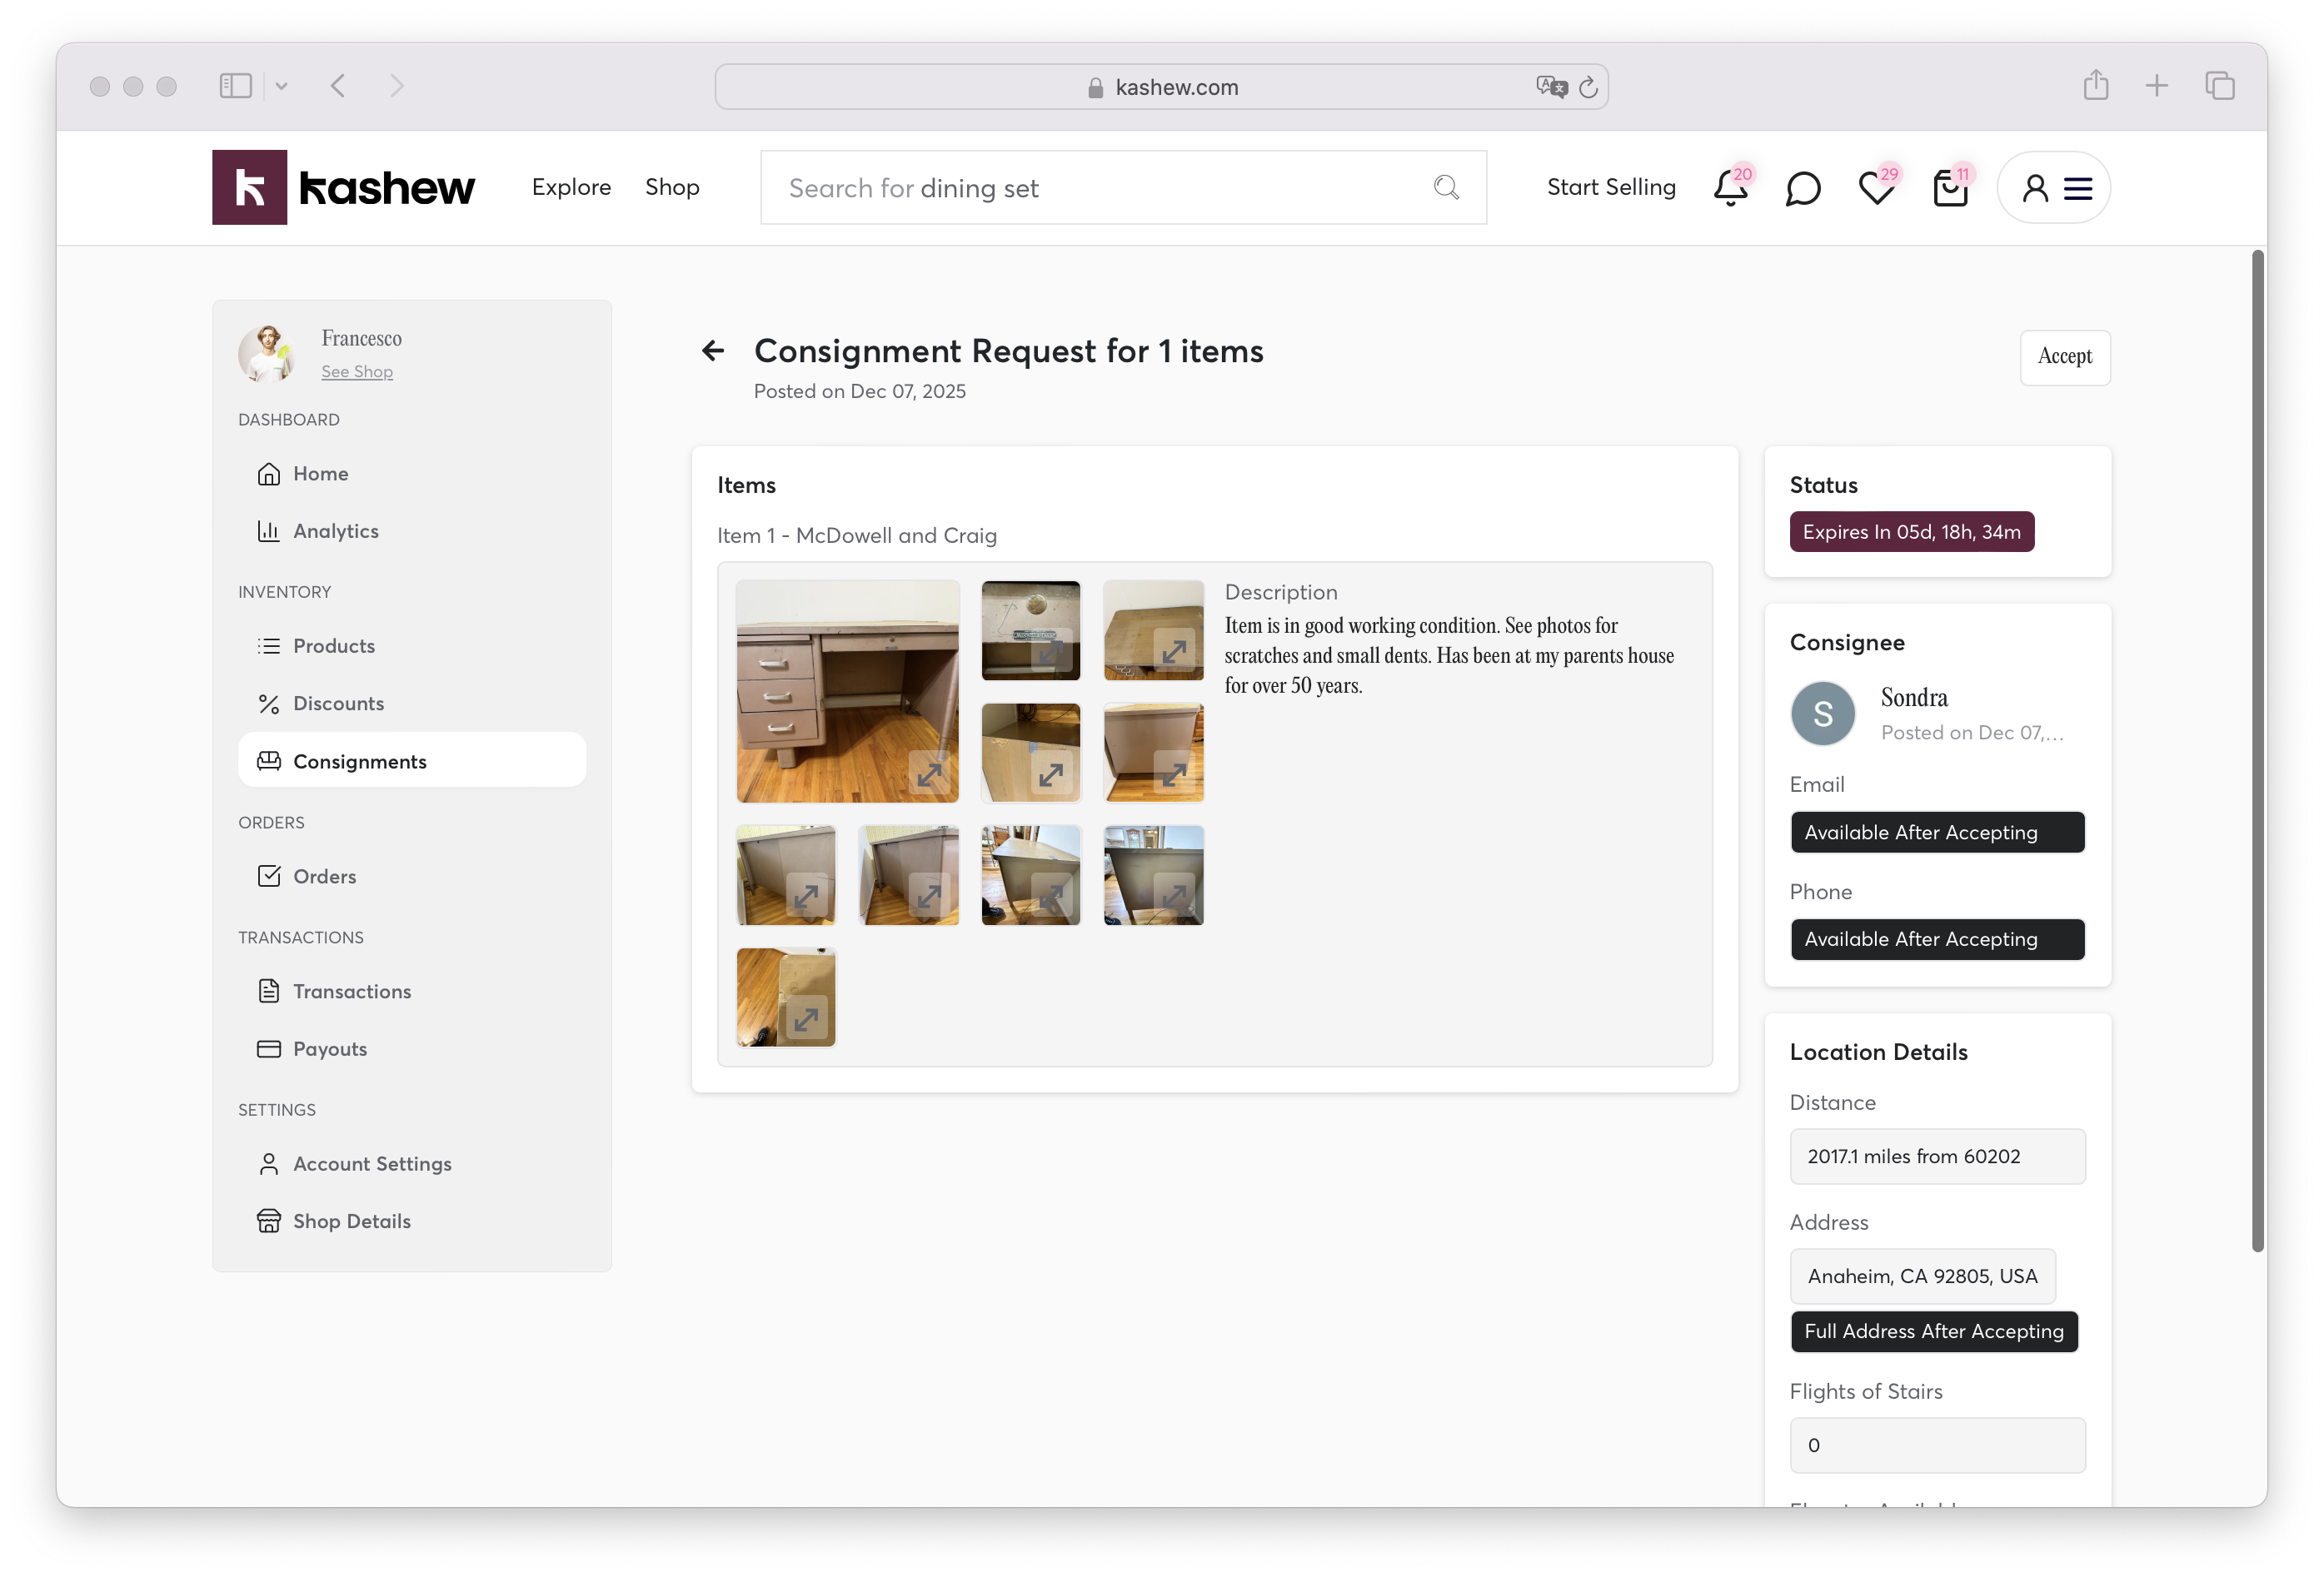Image resolution: width=2324 pixels, height=1577 pixels.
Task: Click Safari's share icon
Action: (2096, 86)
